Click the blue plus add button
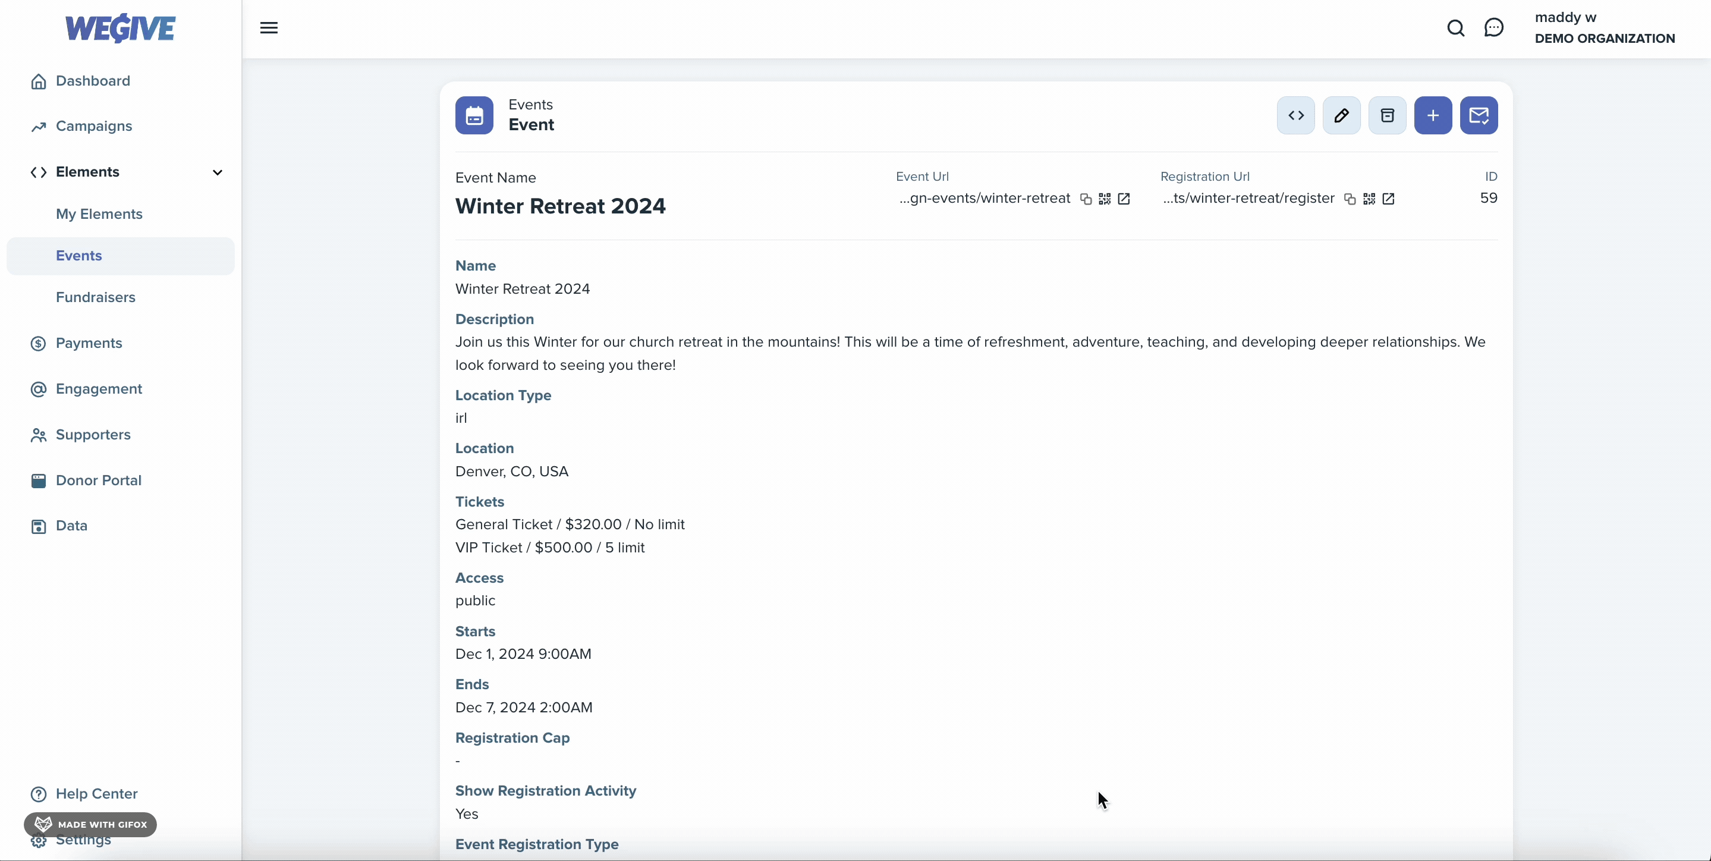1711x861 pixels. pyautogui.click(x=1433, y=115)
